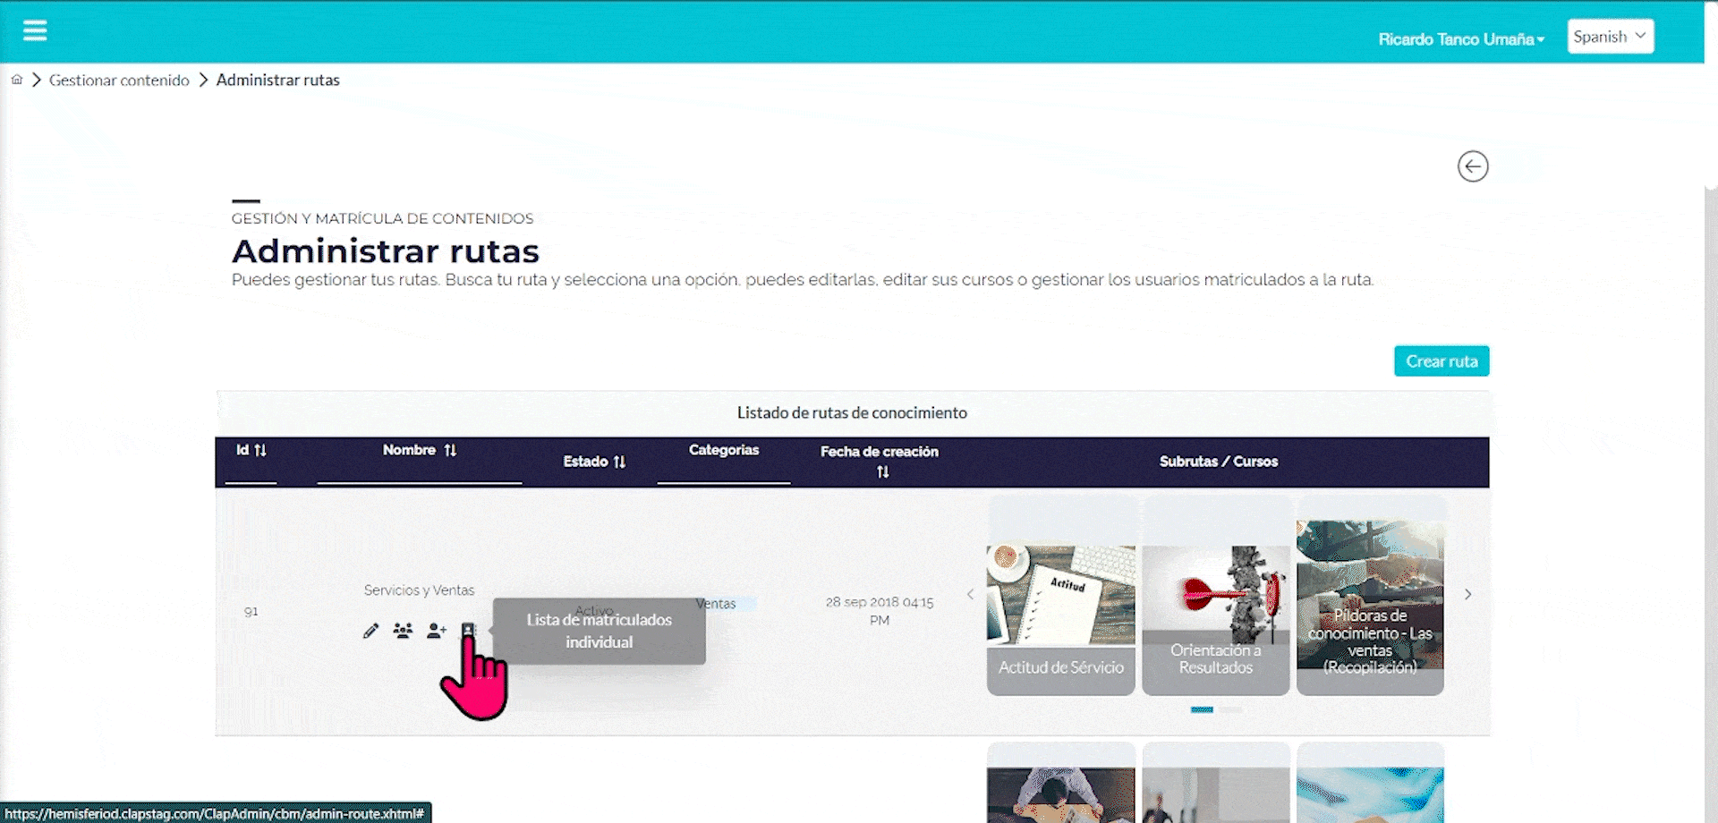Image resolution: width=1718 pixels, height=823 pixels.
Task: Open the Spanish language dropdown
Action: coord(1611,37)
